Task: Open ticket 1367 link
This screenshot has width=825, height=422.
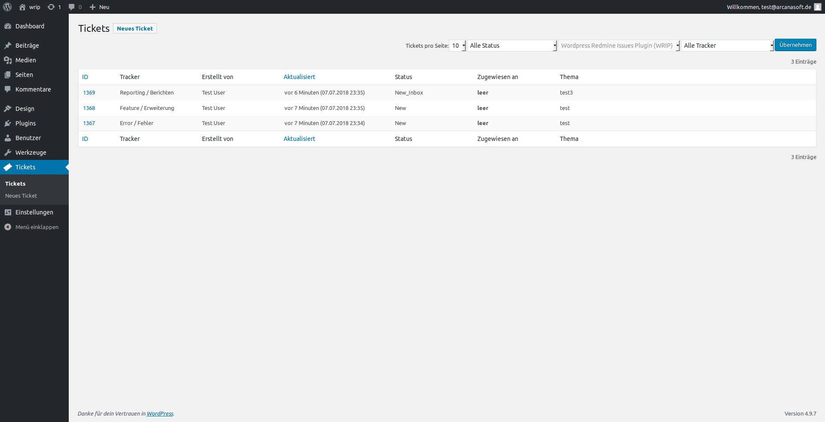Action: (x=89, y=123)
